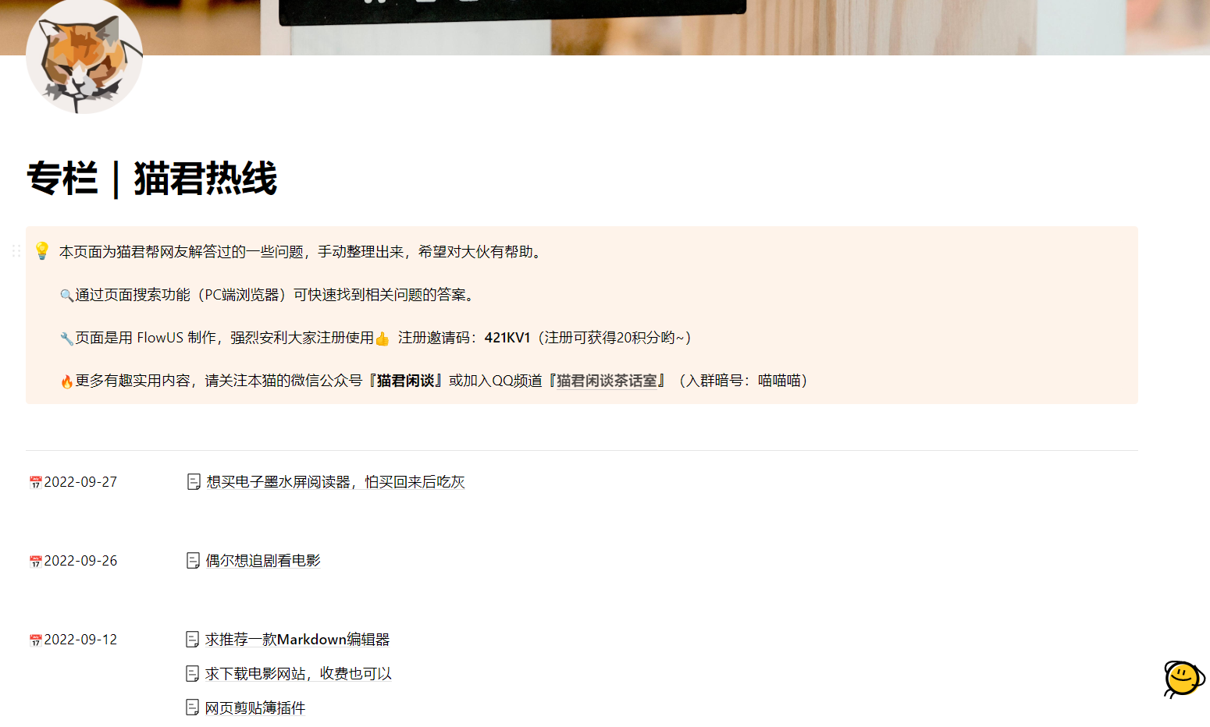The height and width of the screenshot is (727, 1210).
Task: Click the drag handle beside the callout
Action: tap(16, 250)
